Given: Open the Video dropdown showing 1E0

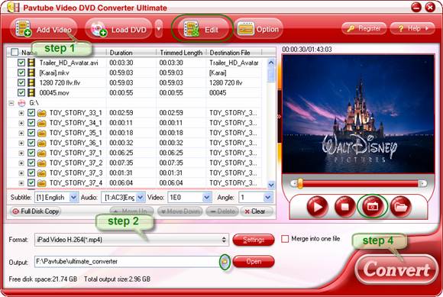Looking at the screenshot, I should (207, 197).
